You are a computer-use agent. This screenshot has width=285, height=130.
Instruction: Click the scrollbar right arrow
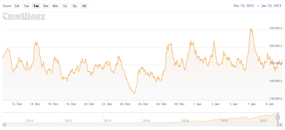tap(281, 125)
